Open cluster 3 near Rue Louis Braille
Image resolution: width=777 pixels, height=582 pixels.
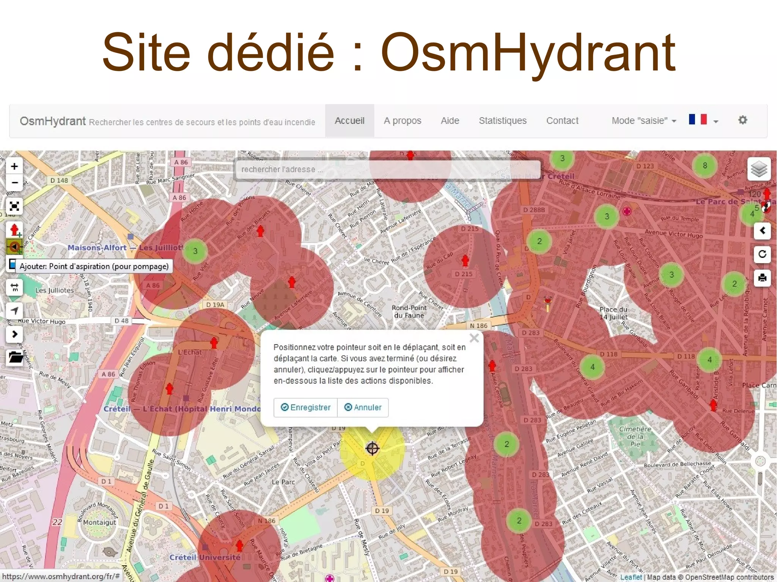(x=672, y=275)
